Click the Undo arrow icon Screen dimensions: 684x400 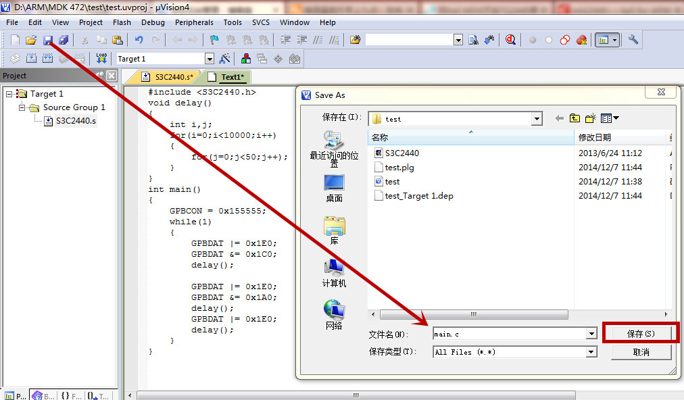tap(139, 40)
